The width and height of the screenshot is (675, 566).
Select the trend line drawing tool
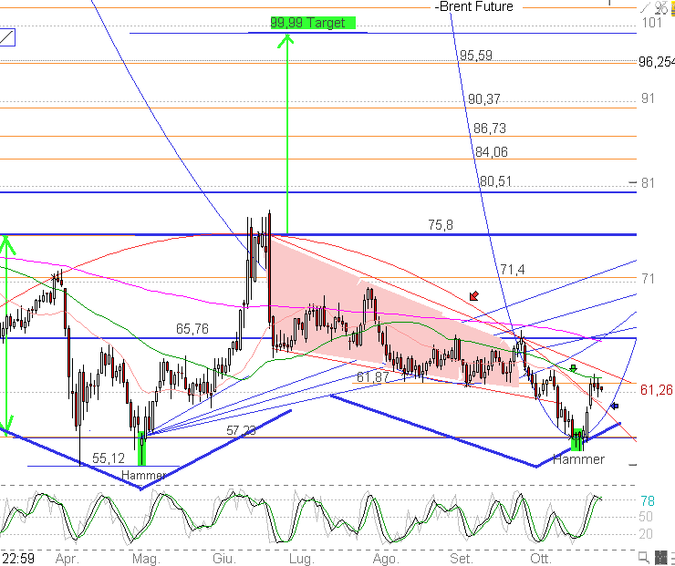point(7,37)
